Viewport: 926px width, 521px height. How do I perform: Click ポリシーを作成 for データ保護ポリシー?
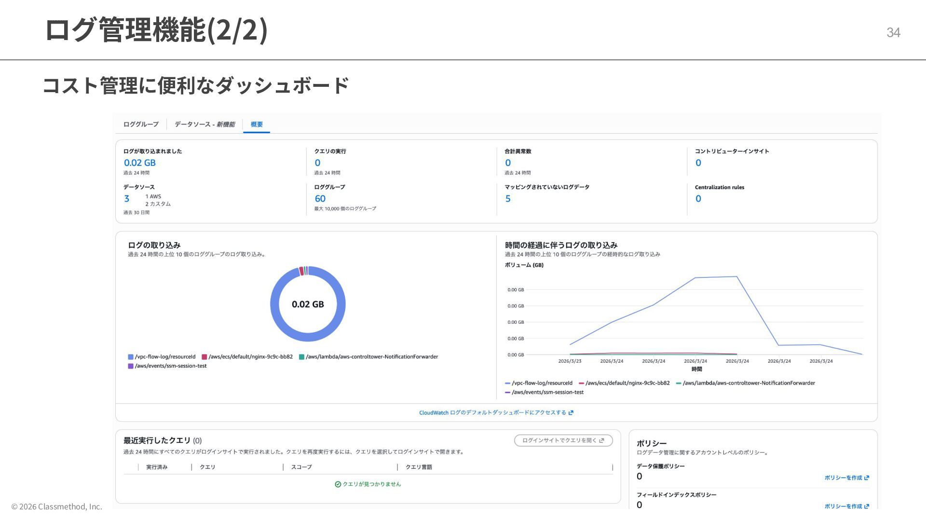tap(846, 478)
